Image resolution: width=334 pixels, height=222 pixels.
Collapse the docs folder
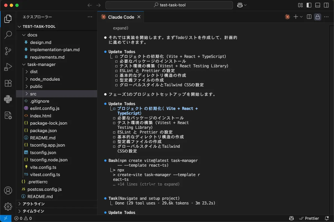pos(32,35)
